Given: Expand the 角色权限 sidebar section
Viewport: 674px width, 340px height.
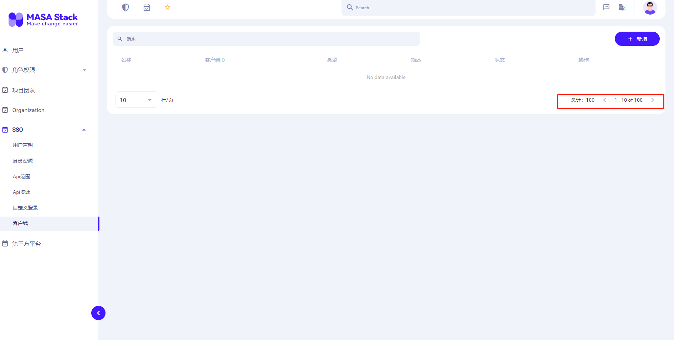Looking at the screenshot, I should point(84,70).
